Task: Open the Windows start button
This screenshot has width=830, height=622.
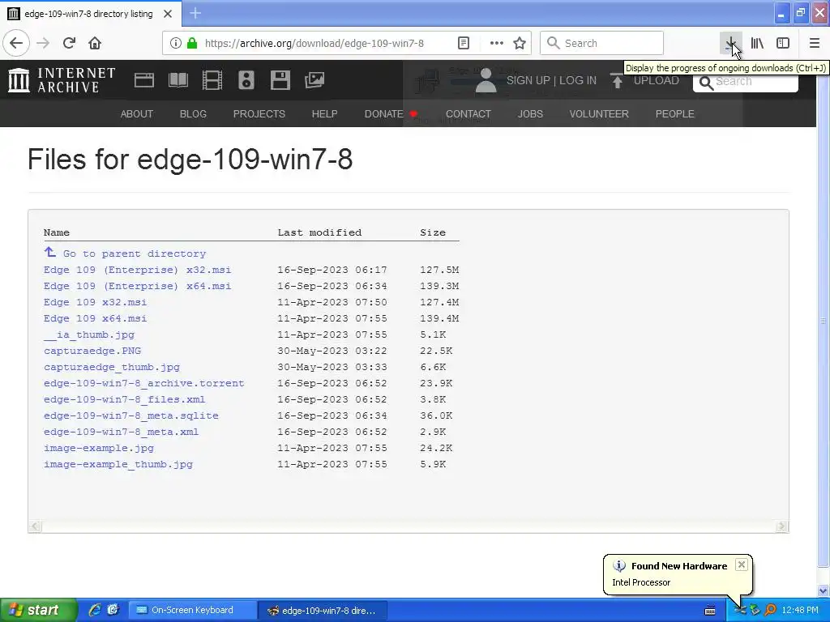Action: coord(39,610)
